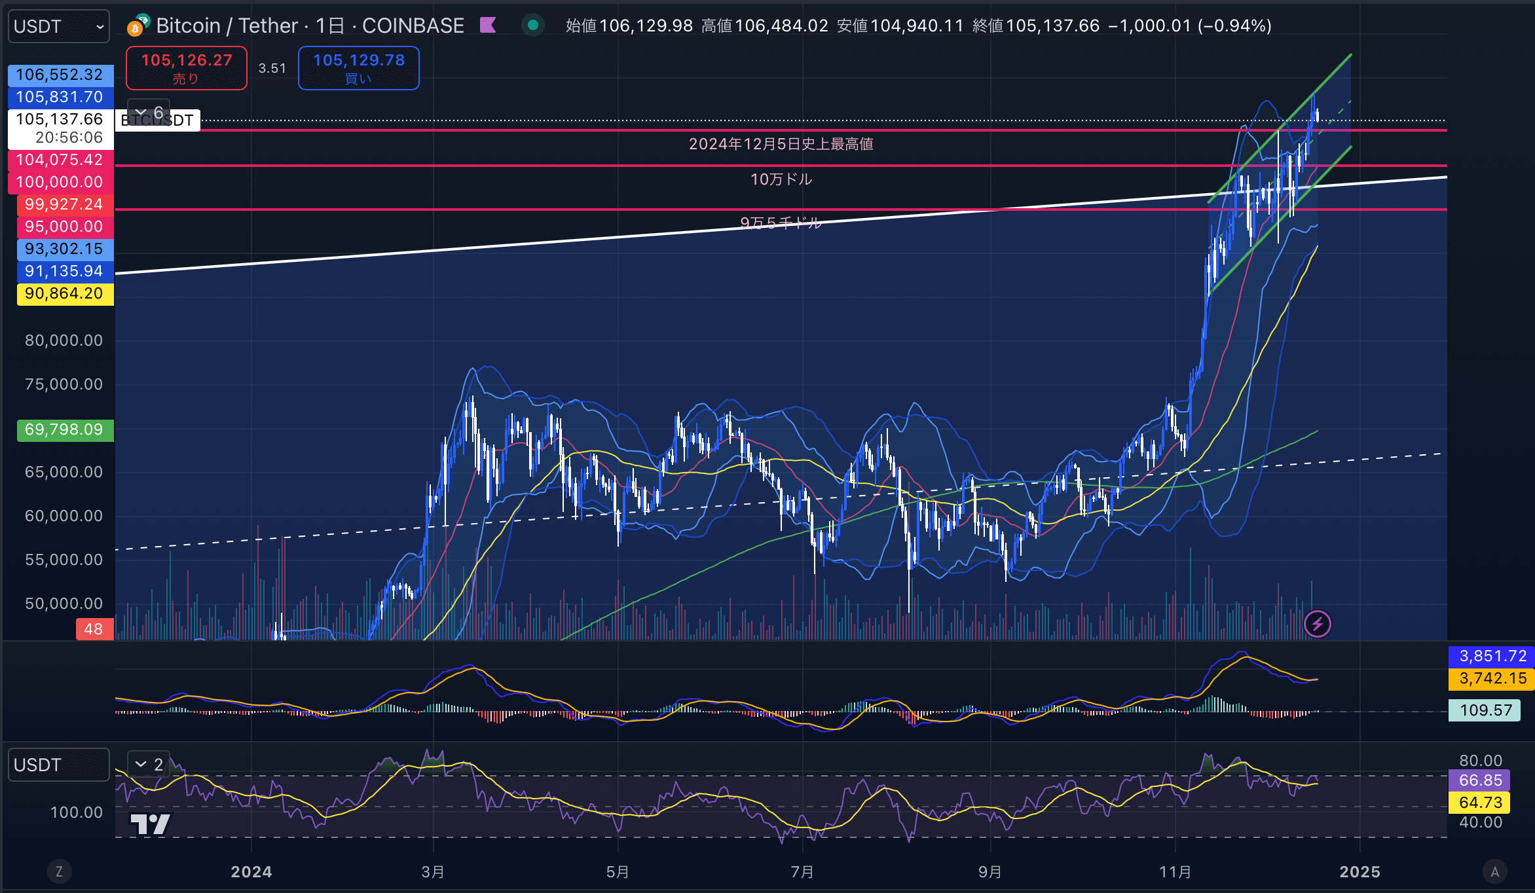The width and height of the screenshot is (1535, 893).
Task: Click the green market status dot
Action: click(533, 26)
